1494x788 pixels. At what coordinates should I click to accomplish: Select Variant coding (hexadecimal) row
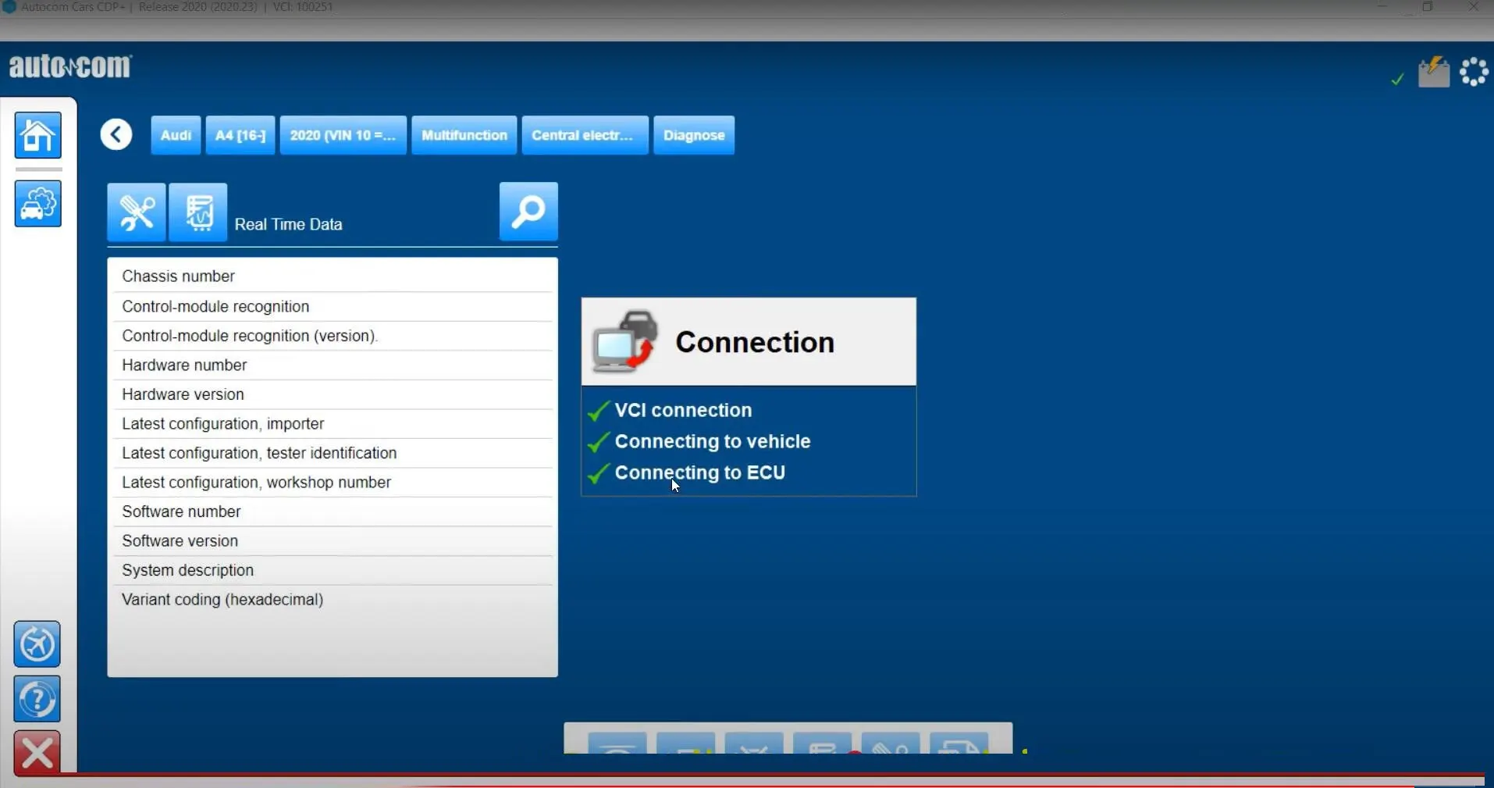333,599
